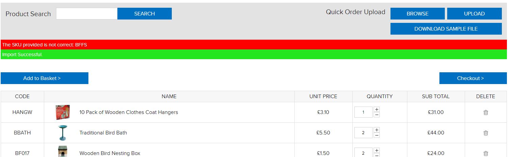Add items to basket
The height and width of the screenshot is (157, 514).
(44, 78)
